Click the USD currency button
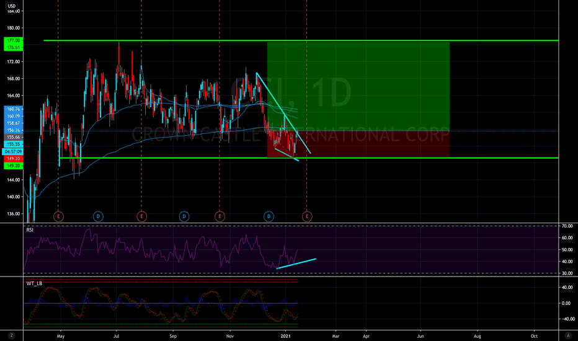 click(12, 6)
